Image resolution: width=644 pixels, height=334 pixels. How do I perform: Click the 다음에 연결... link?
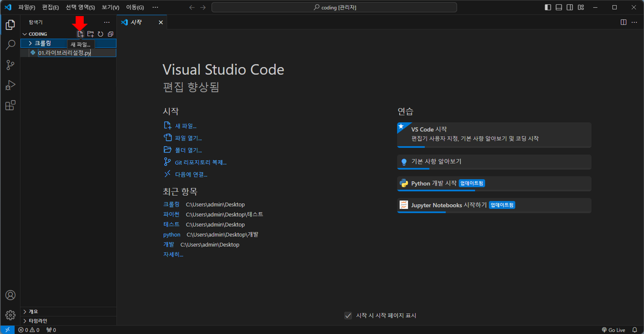(x=191, y=174)
